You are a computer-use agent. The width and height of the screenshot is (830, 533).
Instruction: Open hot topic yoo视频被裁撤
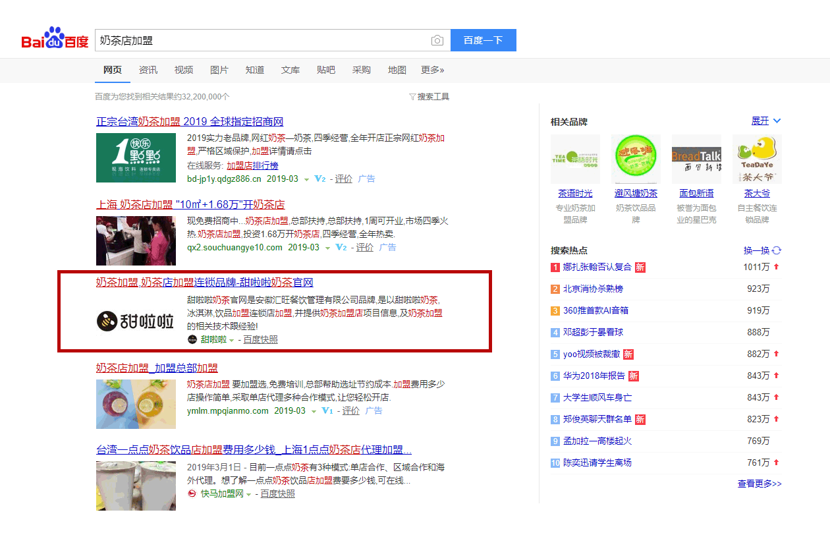tap(592, 354)
